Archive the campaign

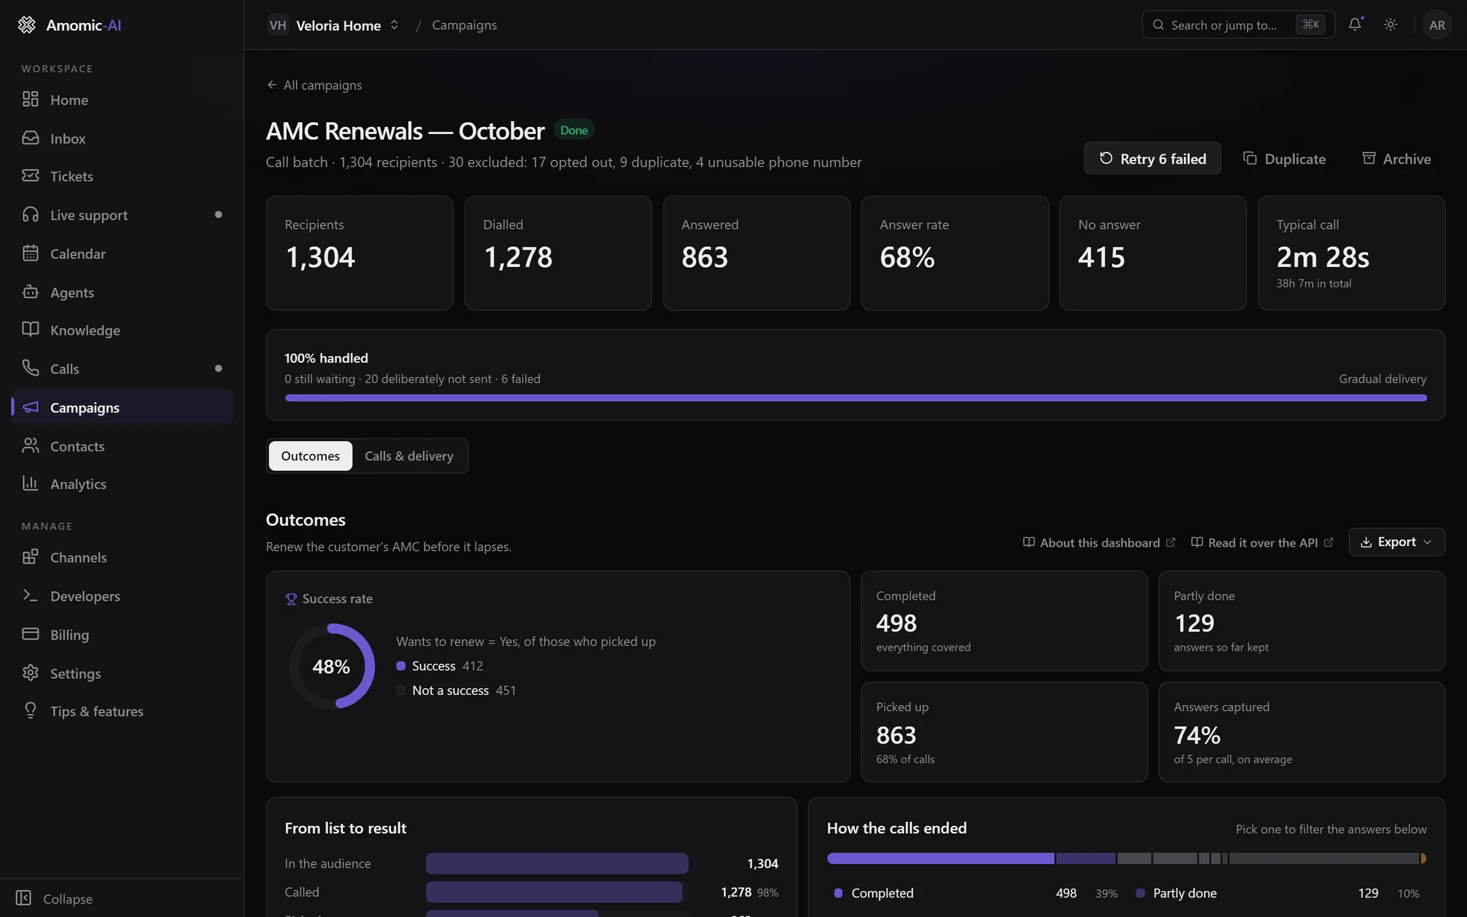pyautogui.click(x=1396, y=158)
